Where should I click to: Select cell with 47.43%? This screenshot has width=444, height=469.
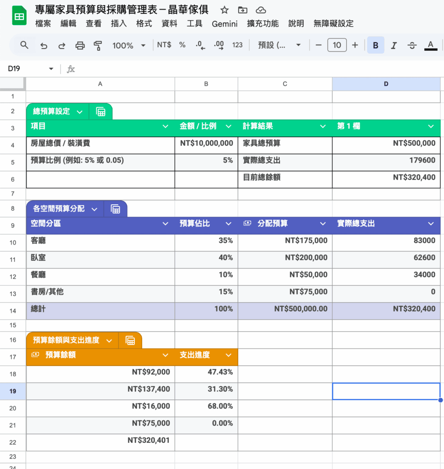pyautogui.click(x=206, y=374)
